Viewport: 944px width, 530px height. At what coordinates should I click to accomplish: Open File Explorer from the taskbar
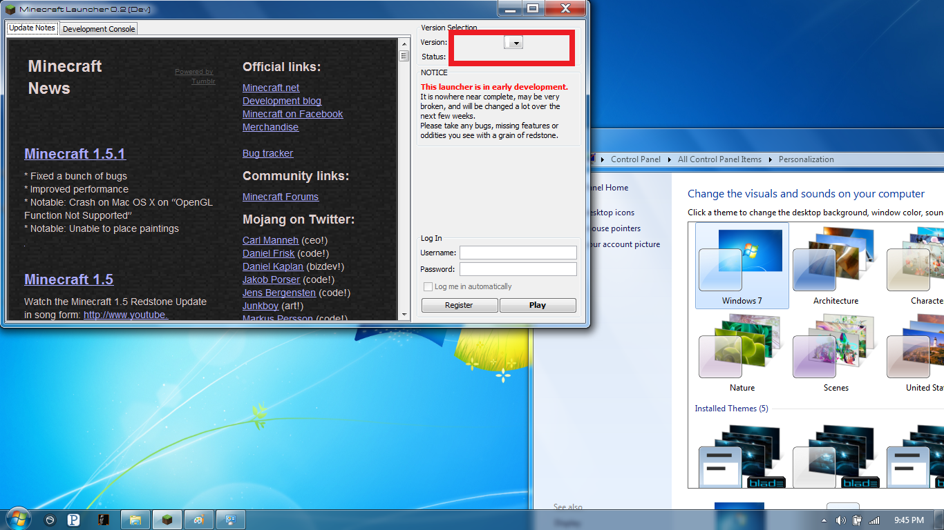pyautogui.click(x=135, y=520)
